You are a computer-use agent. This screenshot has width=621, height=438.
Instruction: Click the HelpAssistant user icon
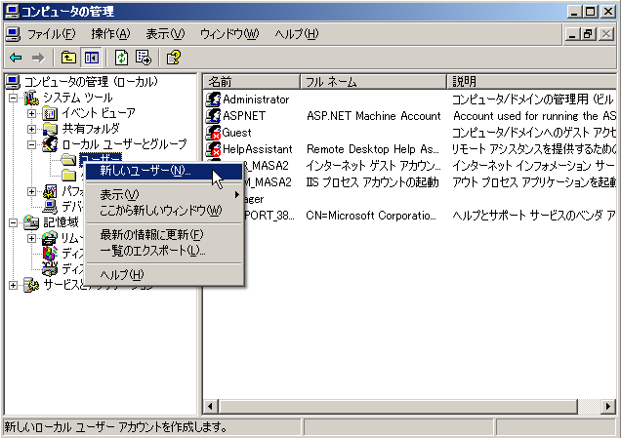[x=213, y=149]
